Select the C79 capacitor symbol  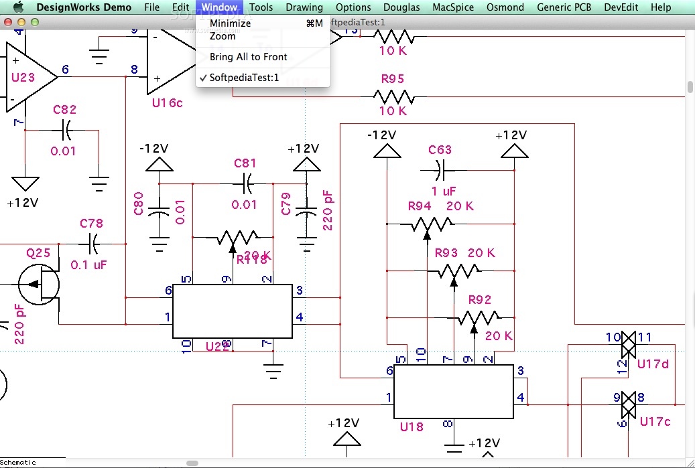pos(306,212)
